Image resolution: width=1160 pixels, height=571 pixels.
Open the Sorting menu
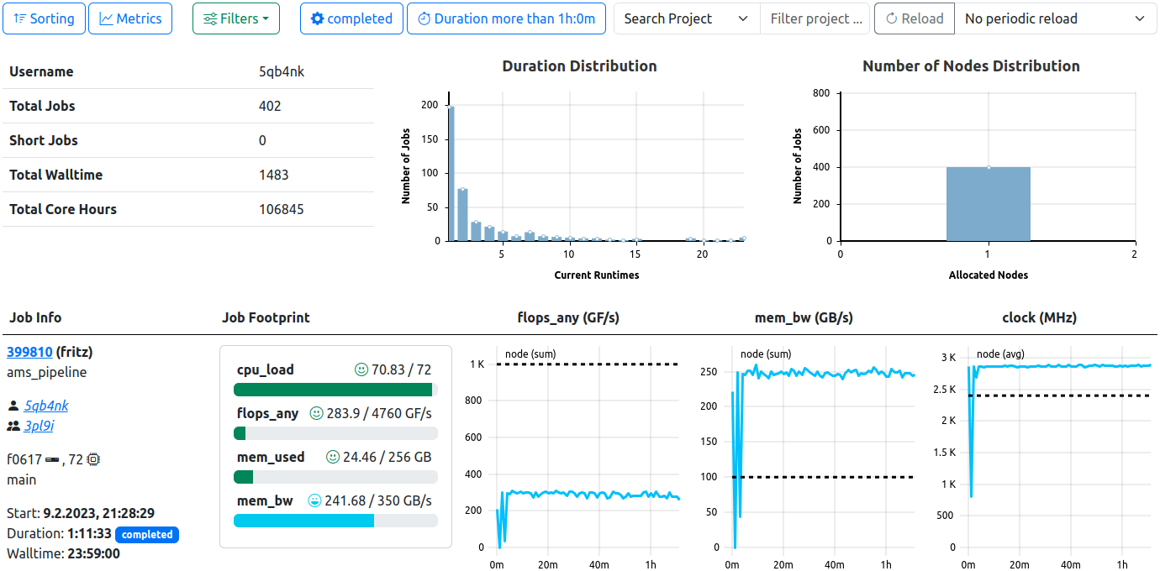click(44, 18)
